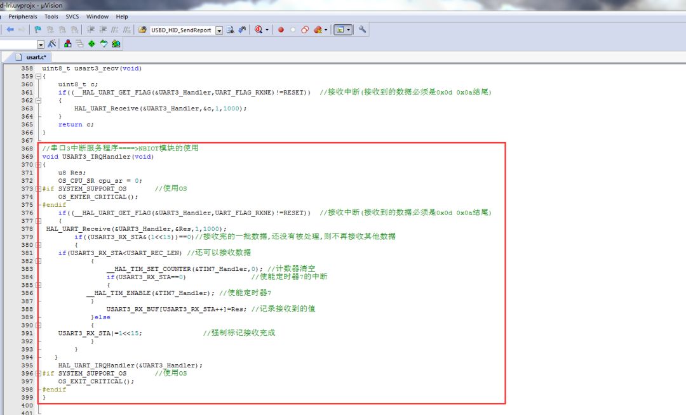Toggle a bookmark with the flag icon
Image resolution: width=686 pixels, height=415 pixels.
pos(36,29)
